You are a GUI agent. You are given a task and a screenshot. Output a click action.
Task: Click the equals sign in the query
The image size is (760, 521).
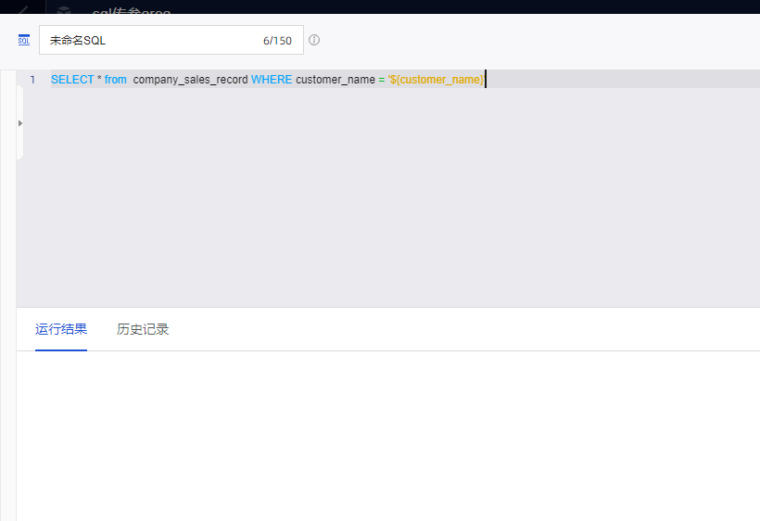381,80
